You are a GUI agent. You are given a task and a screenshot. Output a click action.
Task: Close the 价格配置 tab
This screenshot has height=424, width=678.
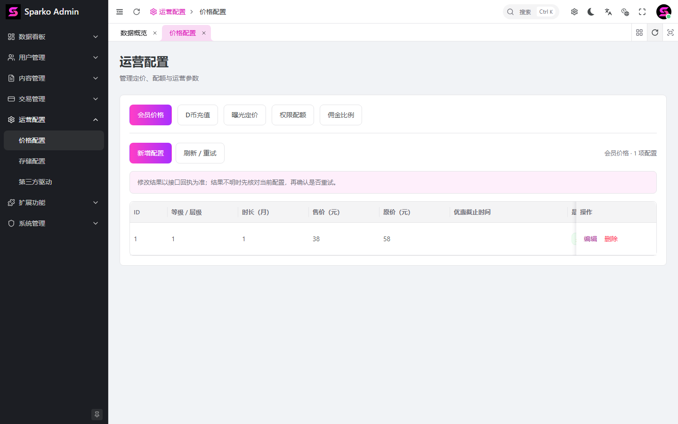[204, 33]
